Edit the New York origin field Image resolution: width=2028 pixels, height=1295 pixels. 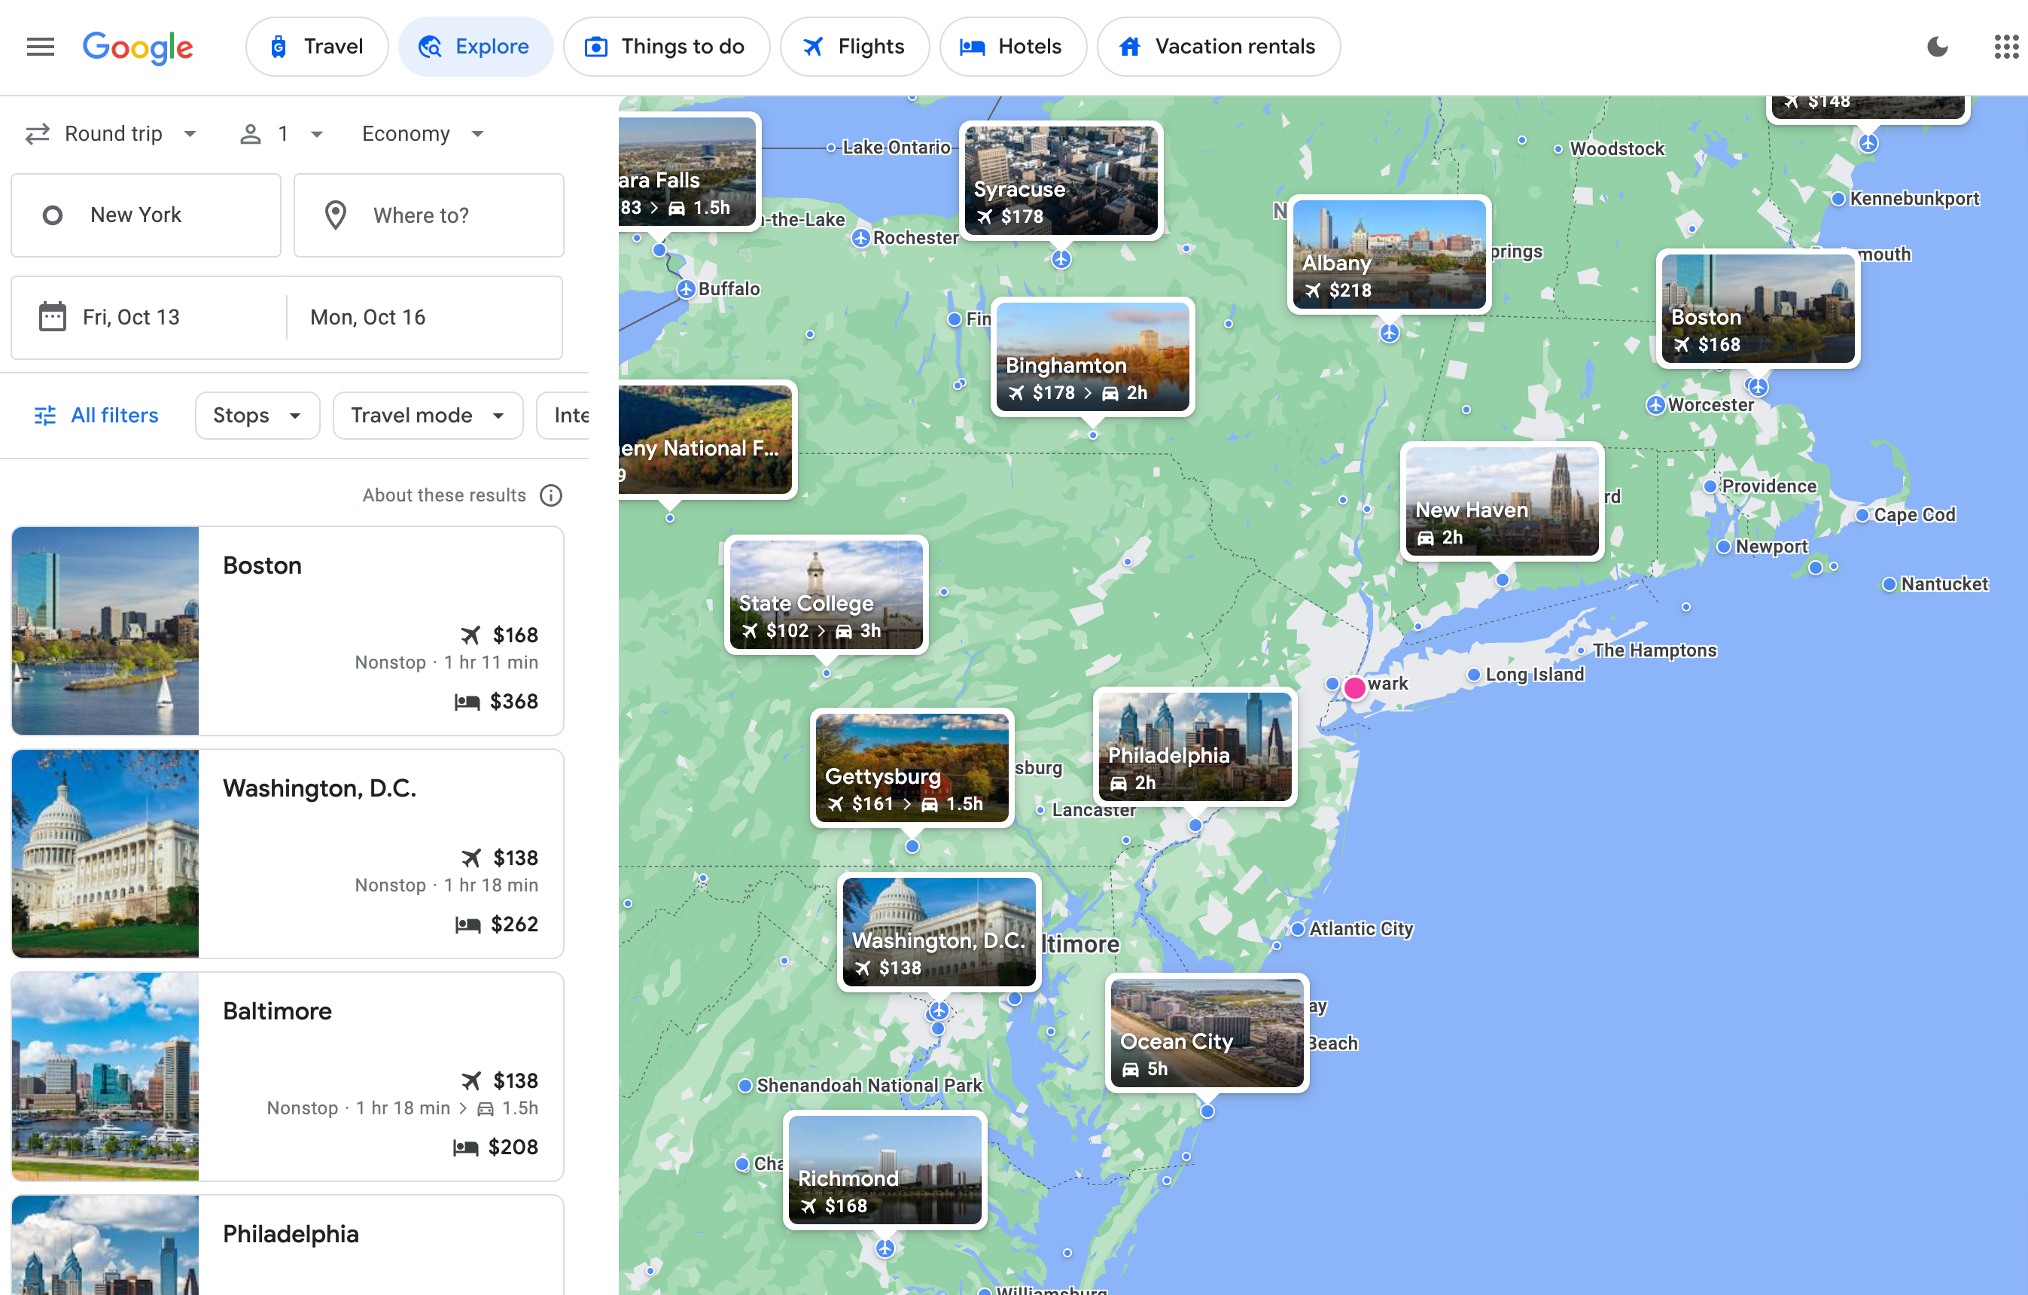point(146,215)
